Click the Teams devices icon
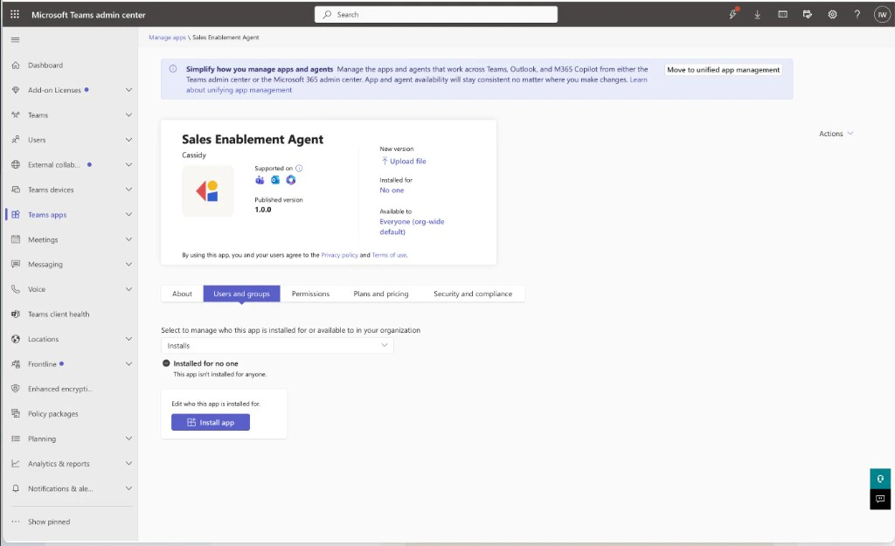 (x=16, y=190)
